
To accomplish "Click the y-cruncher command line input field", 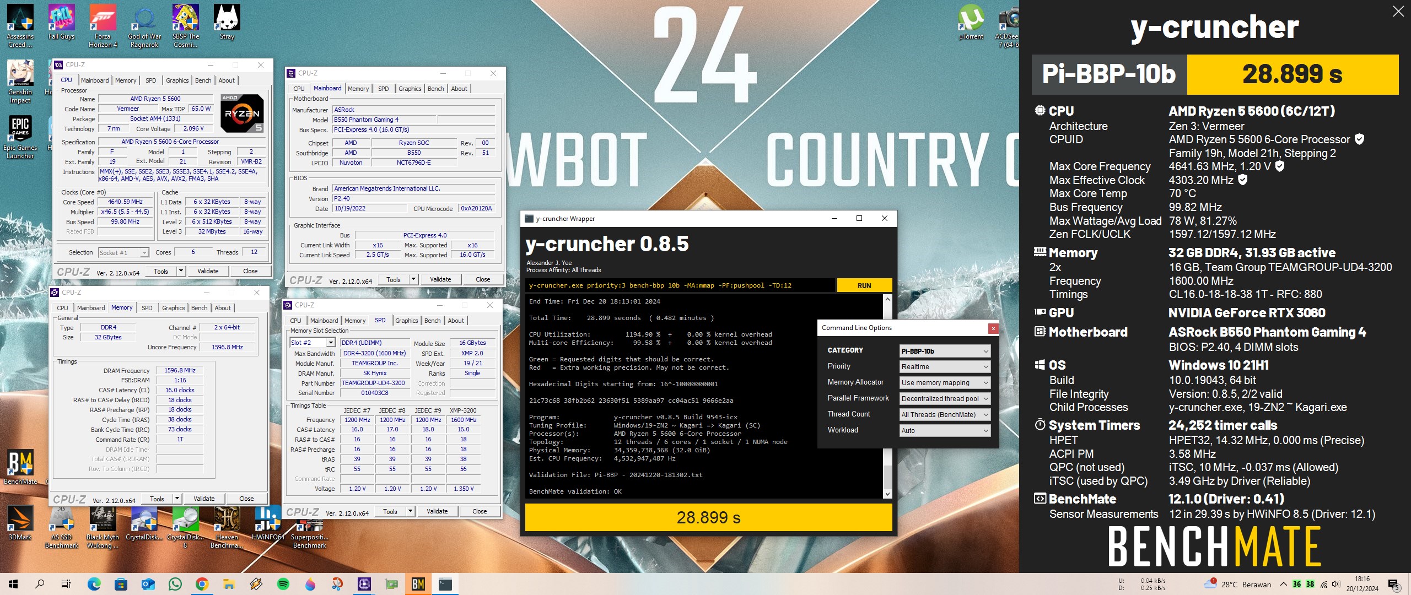I will [x=680, y=285].
